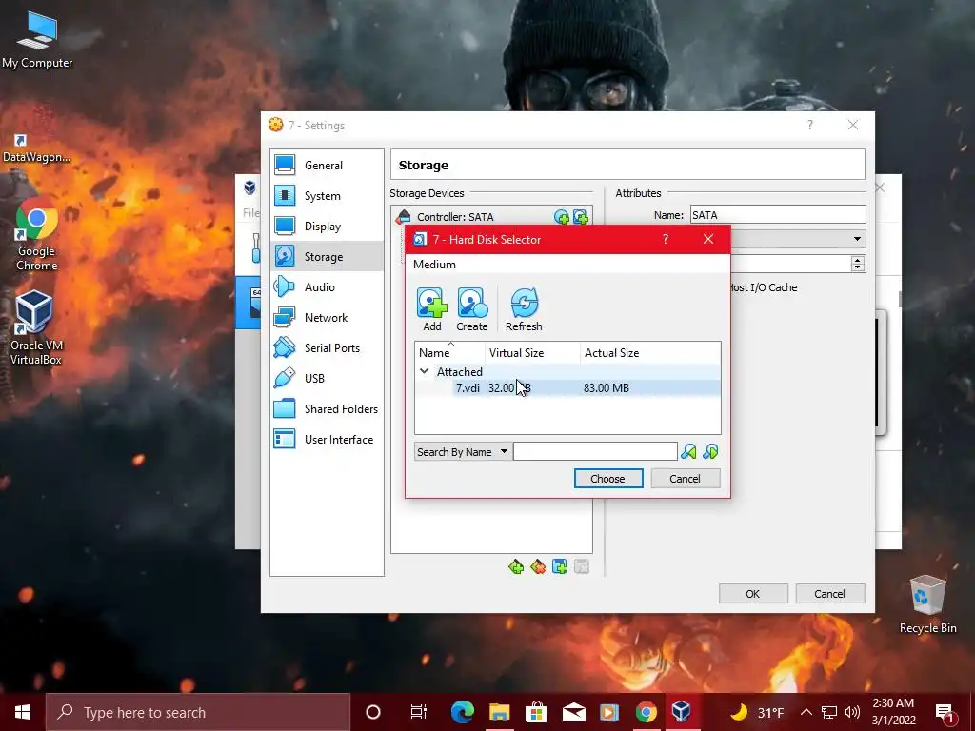The image size is (975, 731).
Task: Open System settings category
Action: click(328, 196)
